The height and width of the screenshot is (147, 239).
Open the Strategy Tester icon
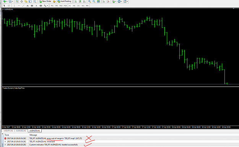[x=35, y=2]
